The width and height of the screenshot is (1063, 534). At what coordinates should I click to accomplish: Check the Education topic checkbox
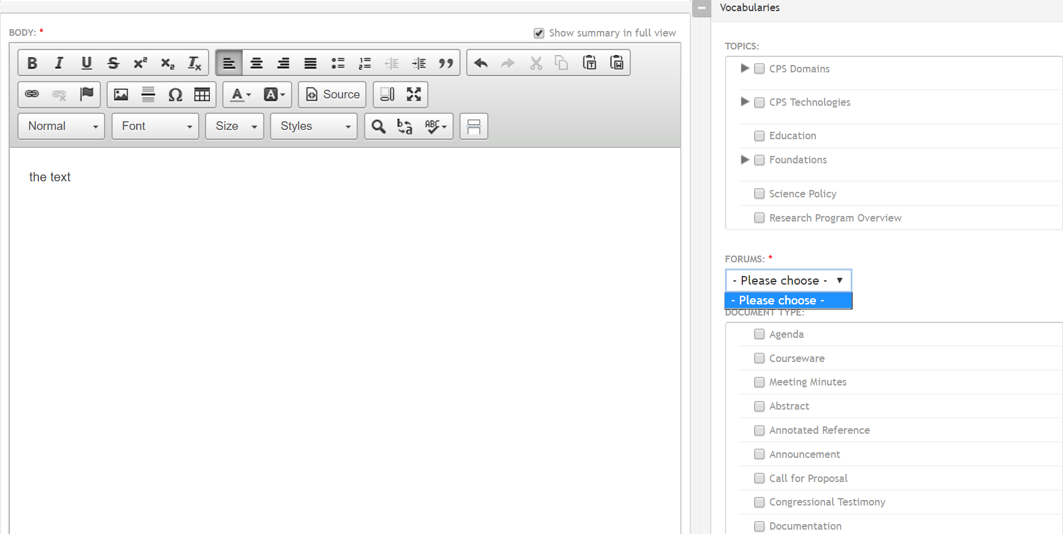(759, 136)
